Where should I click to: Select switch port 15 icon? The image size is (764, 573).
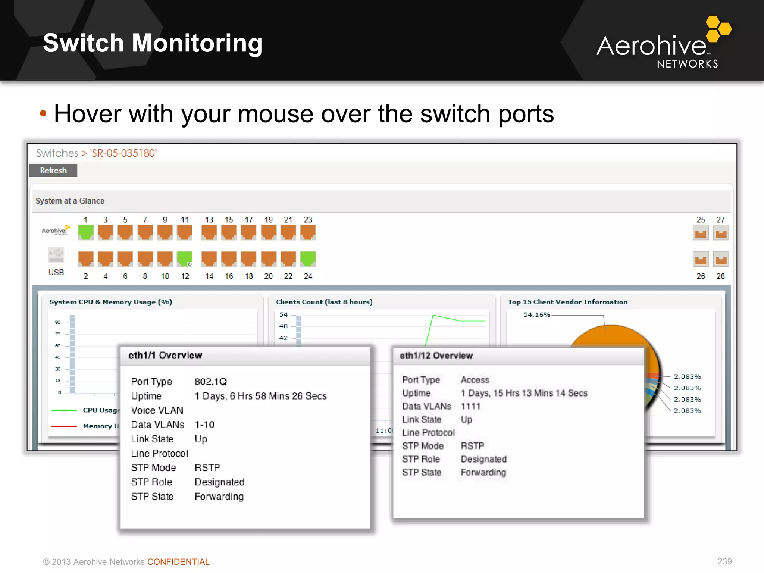click(x=229, y=232)
